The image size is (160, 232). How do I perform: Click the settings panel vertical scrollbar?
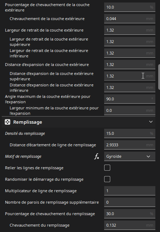(159, 77)
